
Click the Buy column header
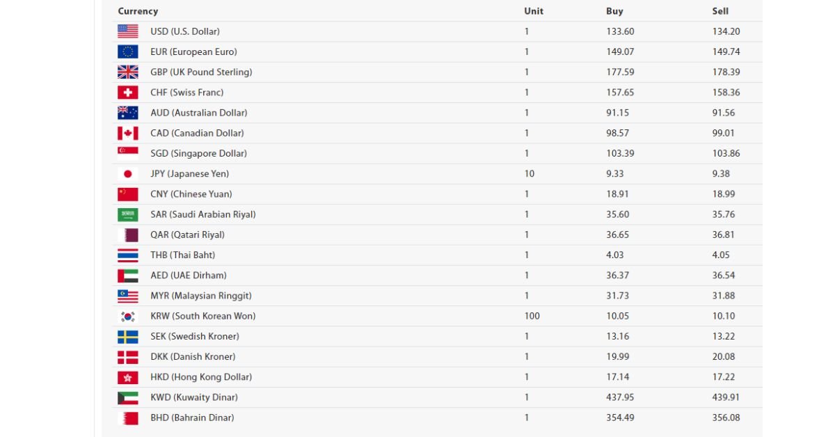tap(614, 11)
